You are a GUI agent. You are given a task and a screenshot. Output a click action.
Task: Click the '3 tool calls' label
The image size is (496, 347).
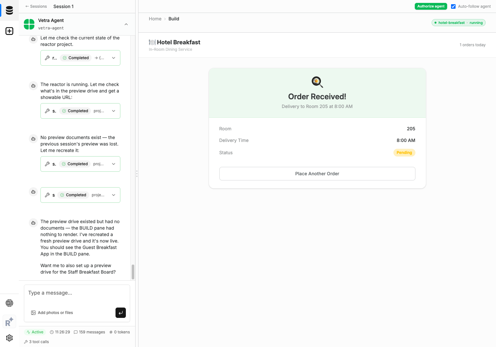(x=39, y=342)
